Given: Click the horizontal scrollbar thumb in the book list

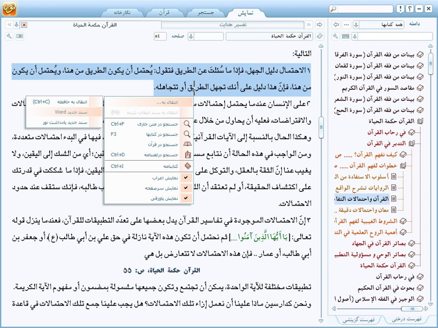Looking at the screenshot, I should coord(412,309).
